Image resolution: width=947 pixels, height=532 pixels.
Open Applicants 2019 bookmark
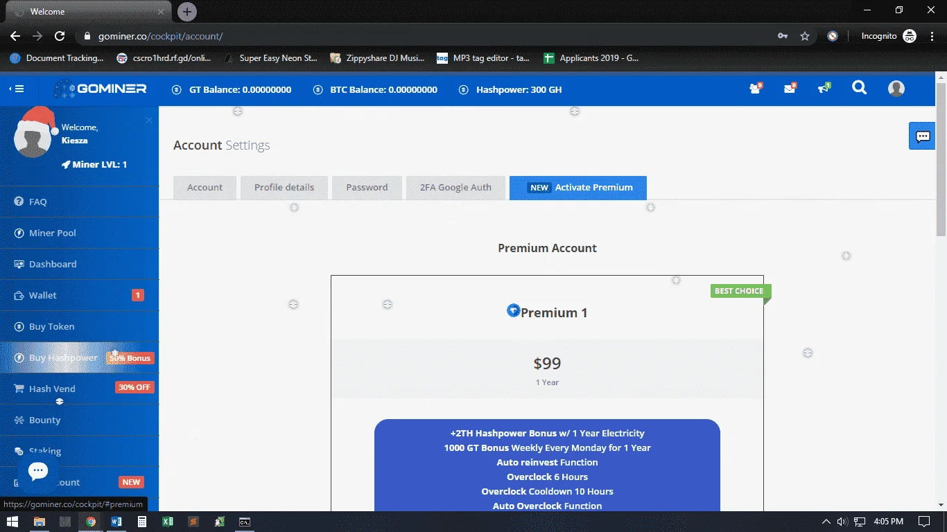pos(591,58)
